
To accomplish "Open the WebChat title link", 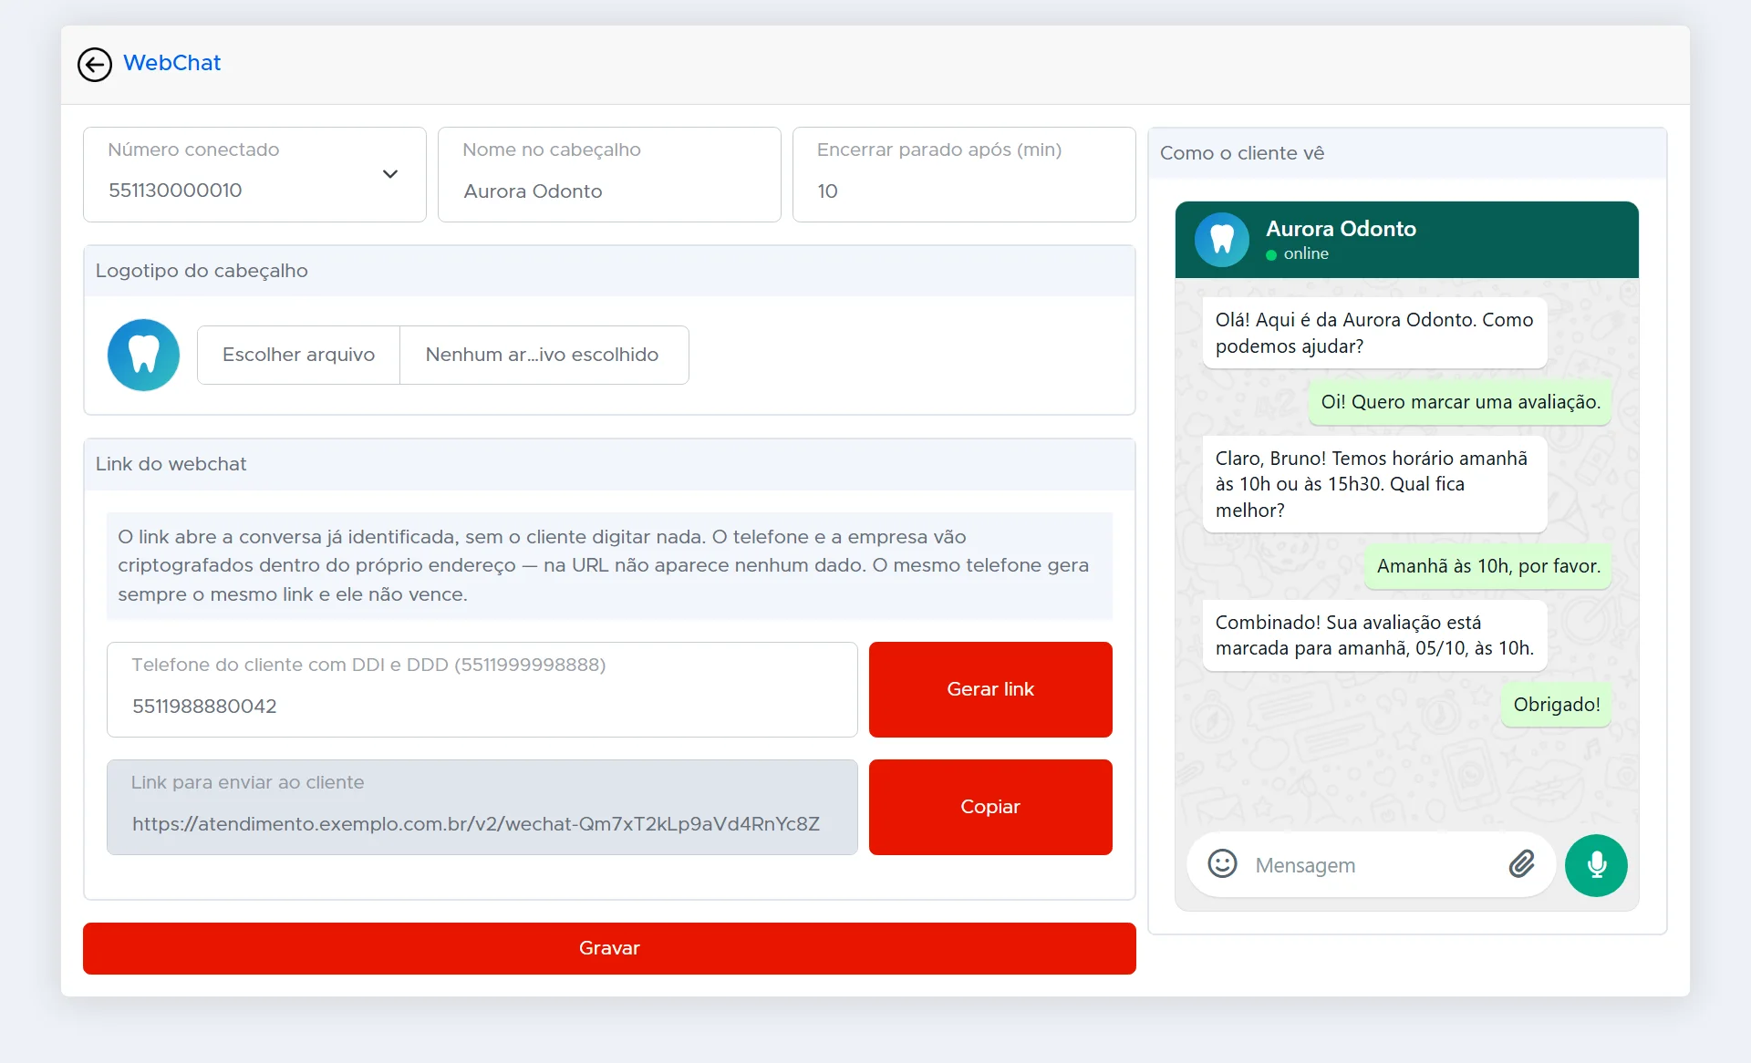I will point(171,63).
